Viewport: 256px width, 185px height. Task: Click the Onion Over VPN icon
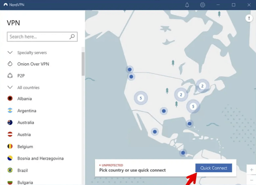tap(10, 64)
